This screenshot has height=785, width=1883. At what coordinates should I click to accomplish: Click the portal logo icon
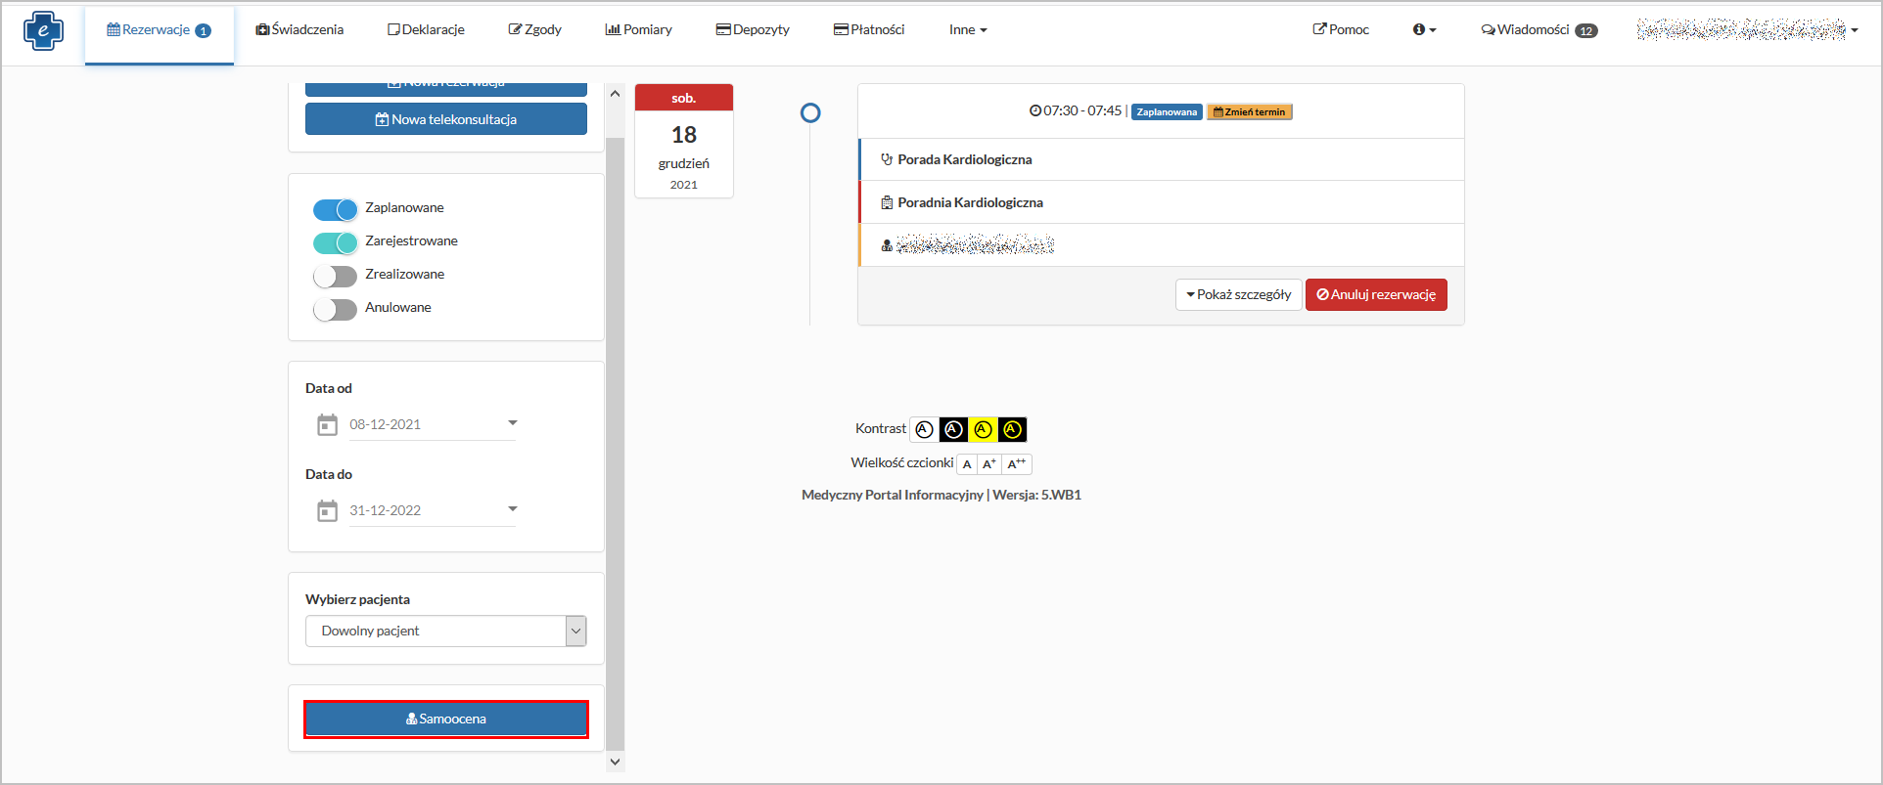click(x=43, y=30)
